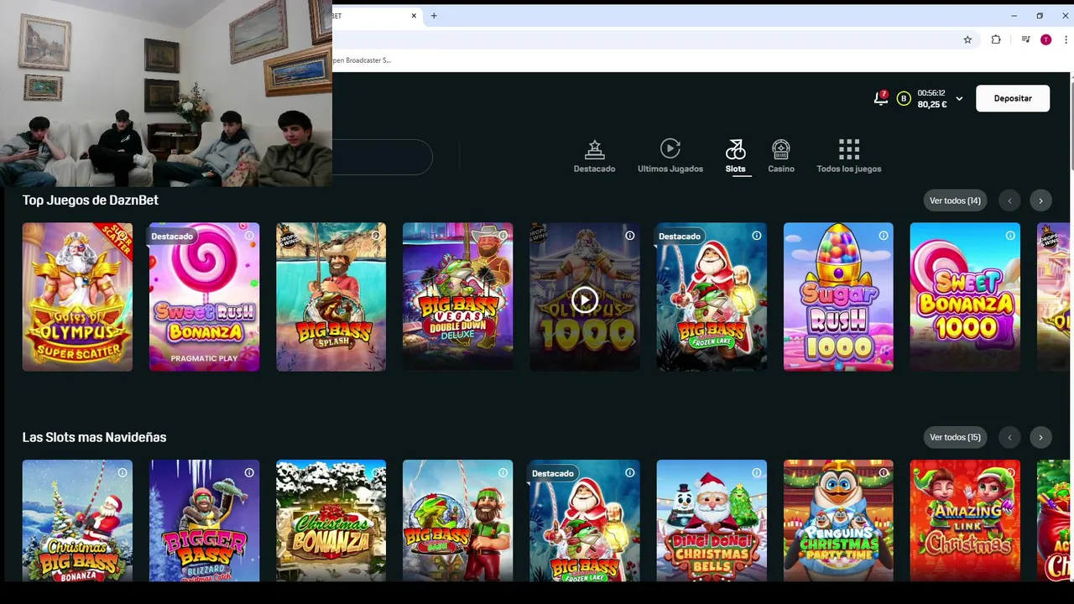Show info for Christmas Big Bass Bonanza
Screen dimensions: 1074x604
pos(123,473)
